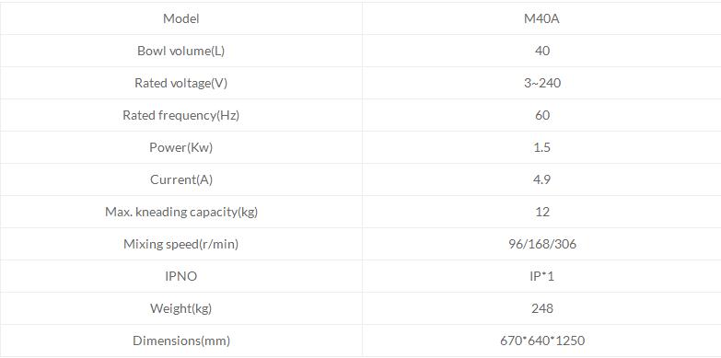This screenshot has width=721, height=358.
Task: Click the Max. kneading capacity(kg) label
Action: coord(181,213)
